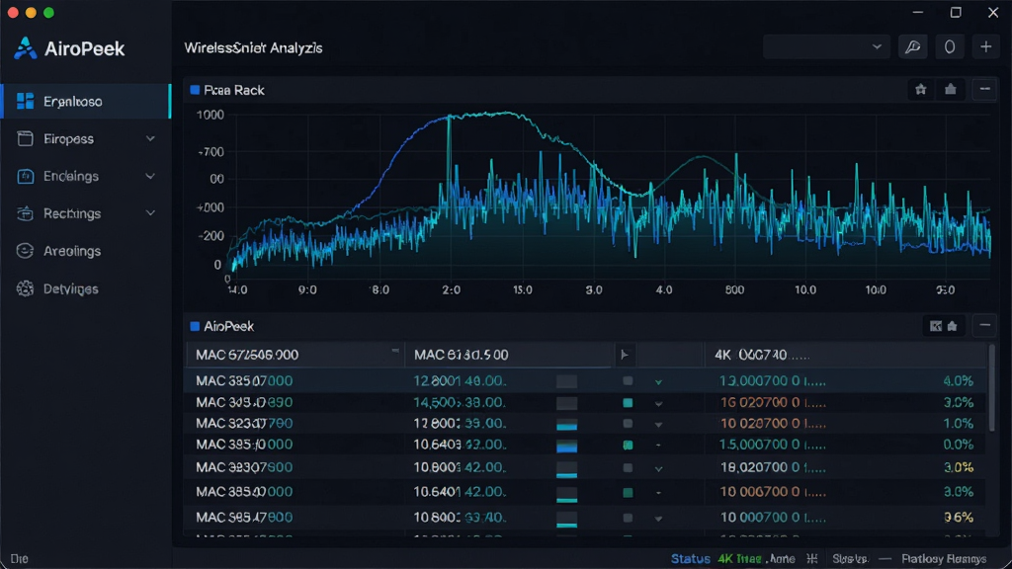Click the 9.6% value in last row

click(959, 518)
